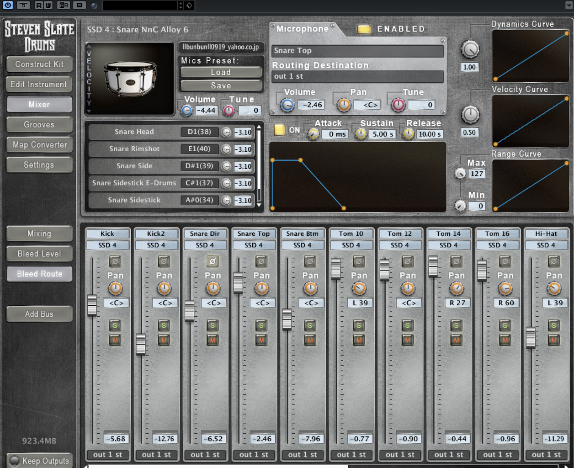Click the Bleed Route button
This screenshot has height=468, width=574.
[39, 274]
